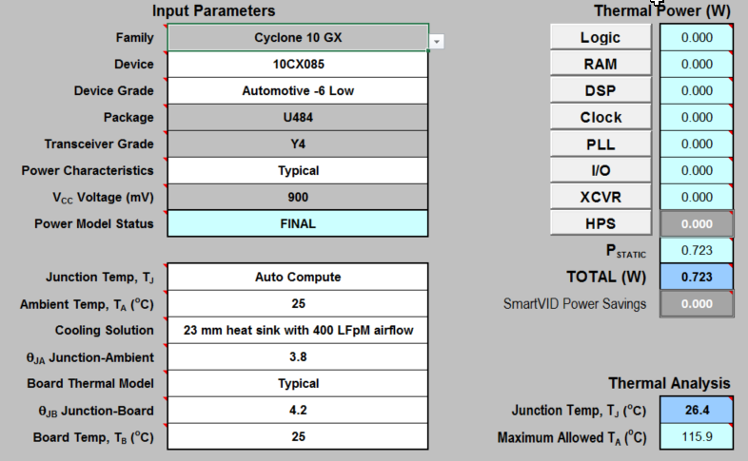Click the Power Model Status label

(94, 223)
